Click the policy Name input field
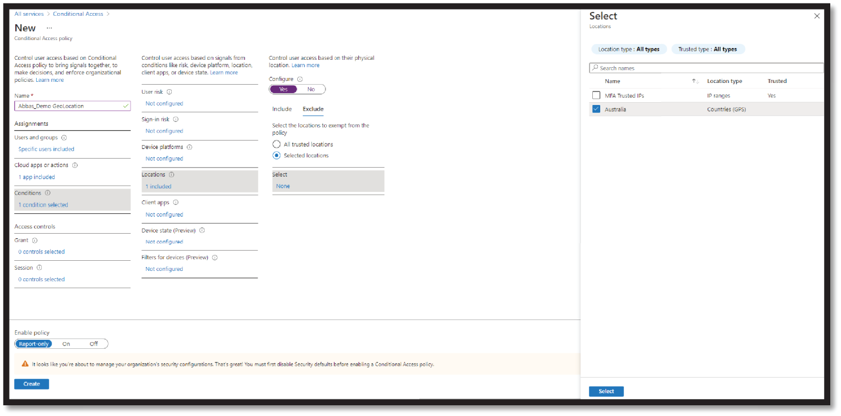The height and width of the screenshot is (416, 841). pyautogui.click(x=72, y=106)
